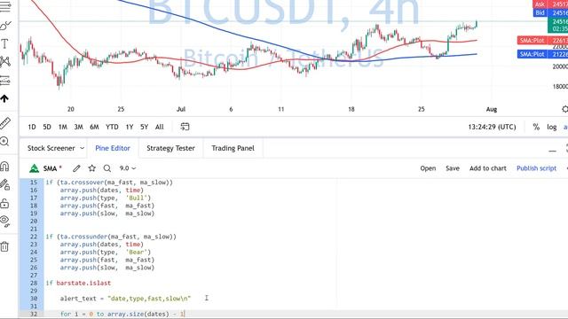Click code line 15 ta.crossover condition
The width and height of the screenshot is (568, 319).
(109, 183)
